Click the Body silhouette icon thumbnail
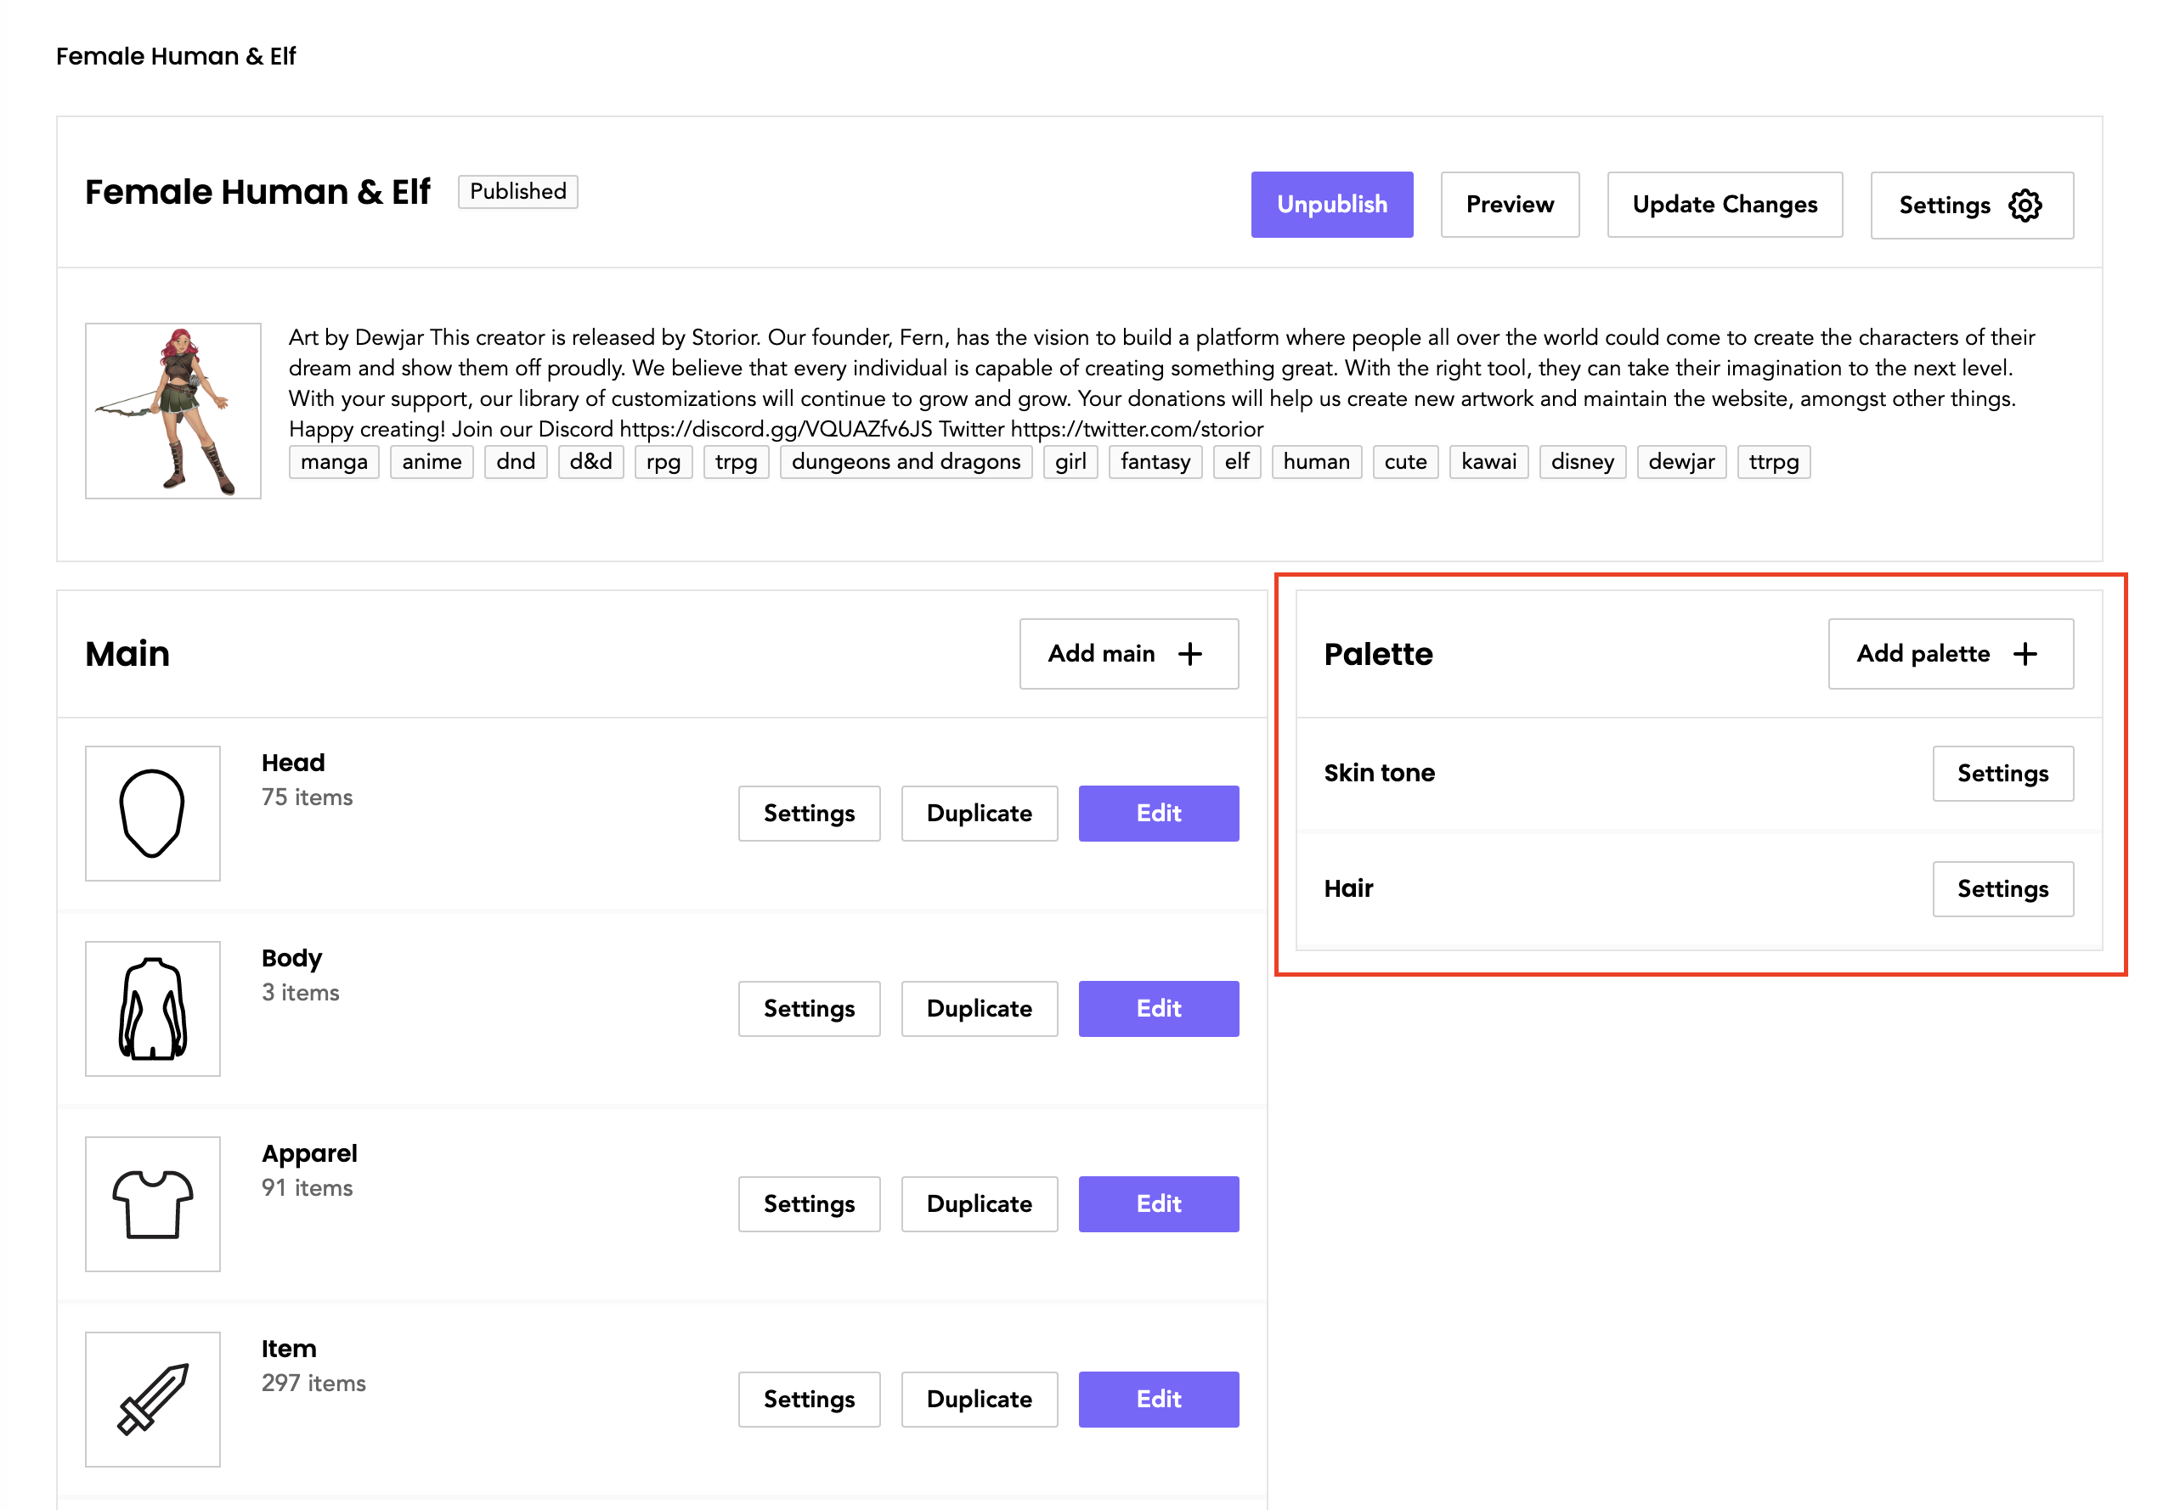 tap(152, 1008)
